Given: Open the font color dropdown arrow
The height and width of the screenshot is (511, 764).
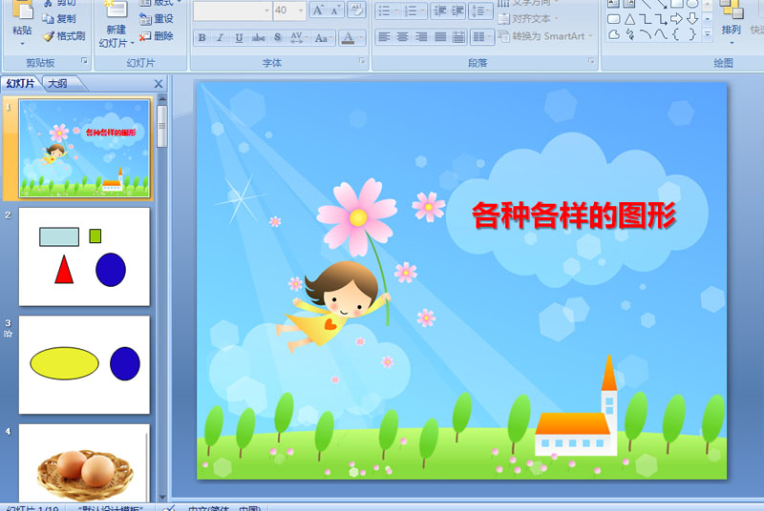Looking at the screenshot, I should [x=361, y=37].
